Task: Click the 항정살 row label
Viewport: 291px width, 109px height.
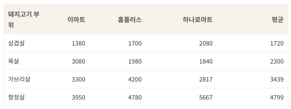Action: tap(16, 97)
